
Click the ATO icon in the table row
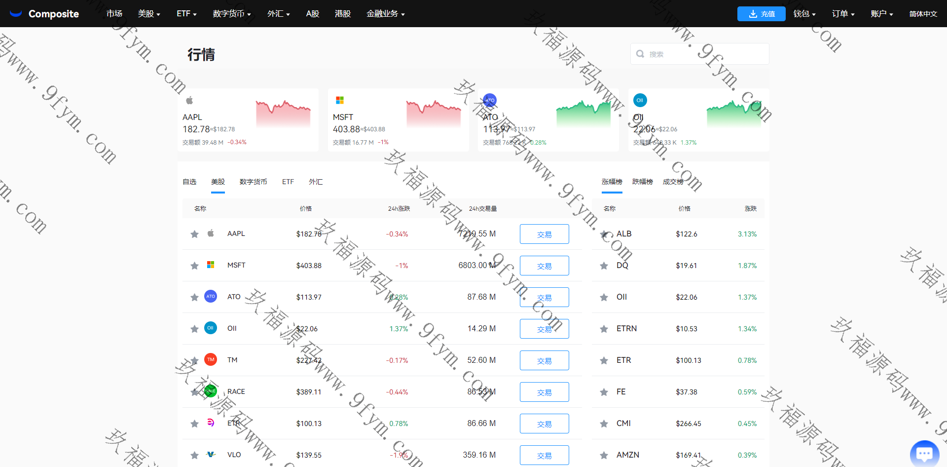click(211, 297)
